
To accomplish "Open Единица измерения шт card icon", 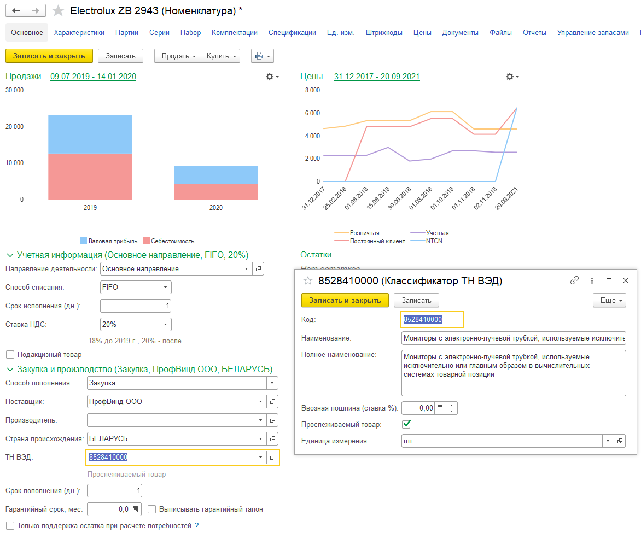I will 620,441.
